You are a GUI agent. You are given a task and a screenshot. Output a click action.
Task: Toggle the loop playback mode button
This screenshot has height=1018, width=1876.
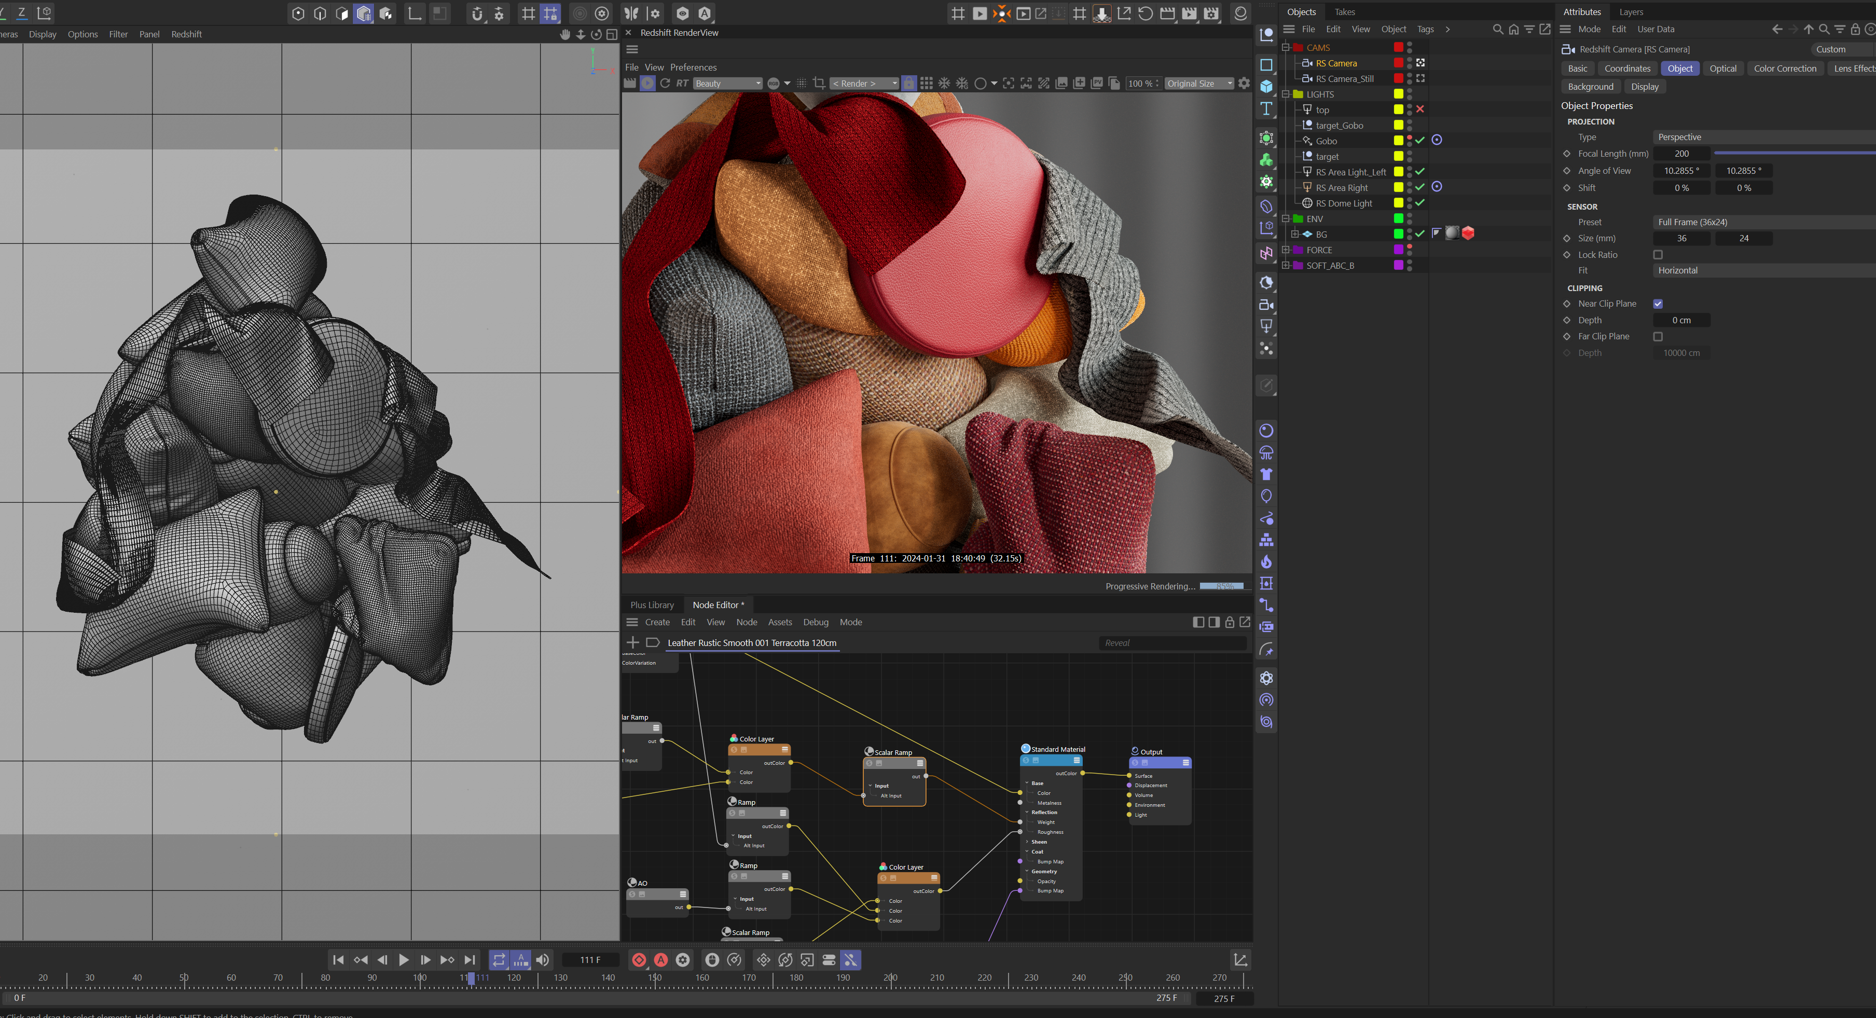(499, 960)
